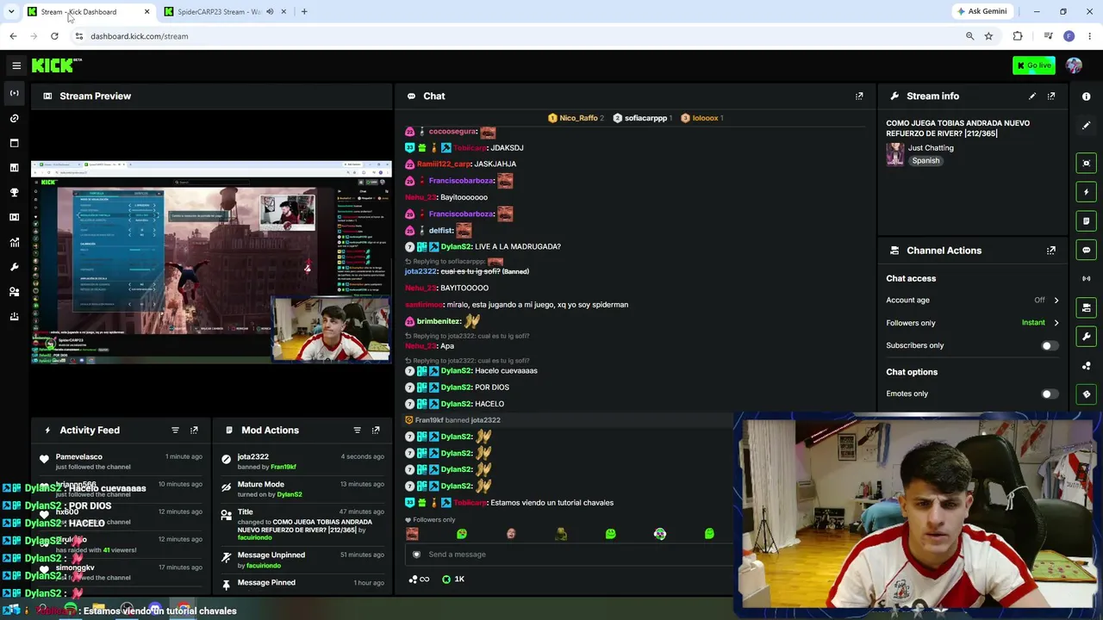
Task: Click the stream preview video thumbnail
Action: tap(211, 263)
